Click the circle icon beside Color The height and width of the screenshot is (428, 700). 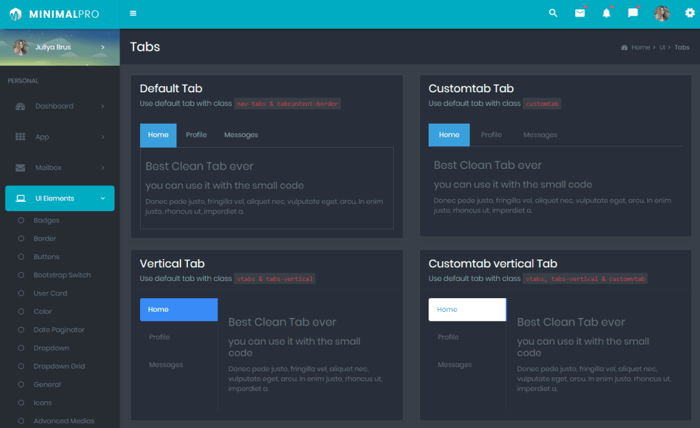[21, 312]
